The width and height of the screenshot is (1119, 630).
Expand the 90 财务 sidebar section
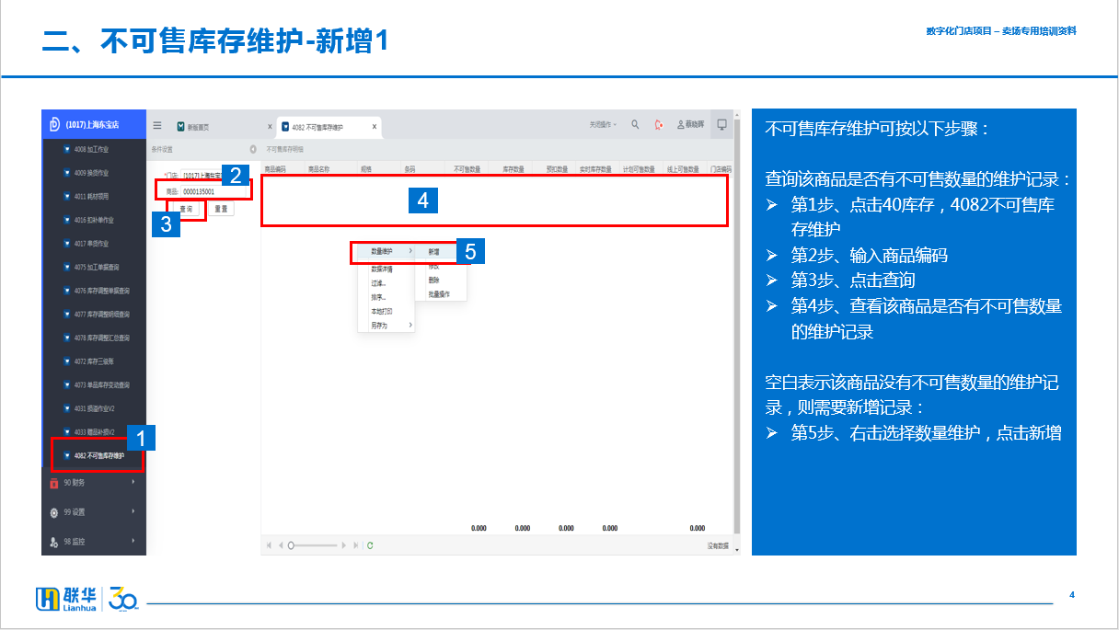tap(94, 482)
